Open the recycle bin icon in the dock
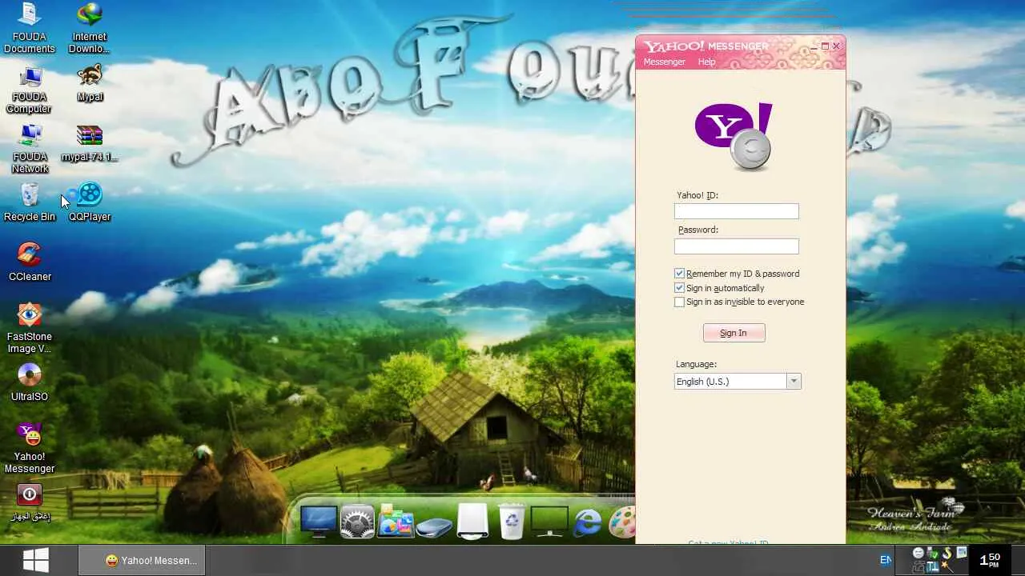 pos(512,521)
